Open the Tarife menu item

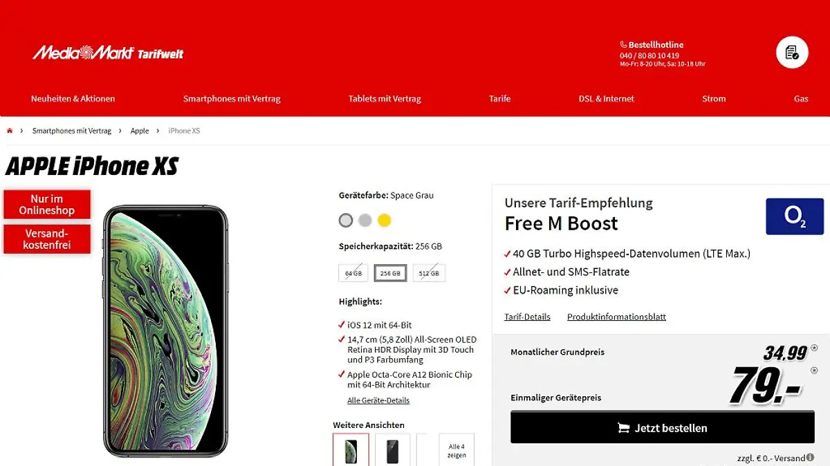pos(499,99)
